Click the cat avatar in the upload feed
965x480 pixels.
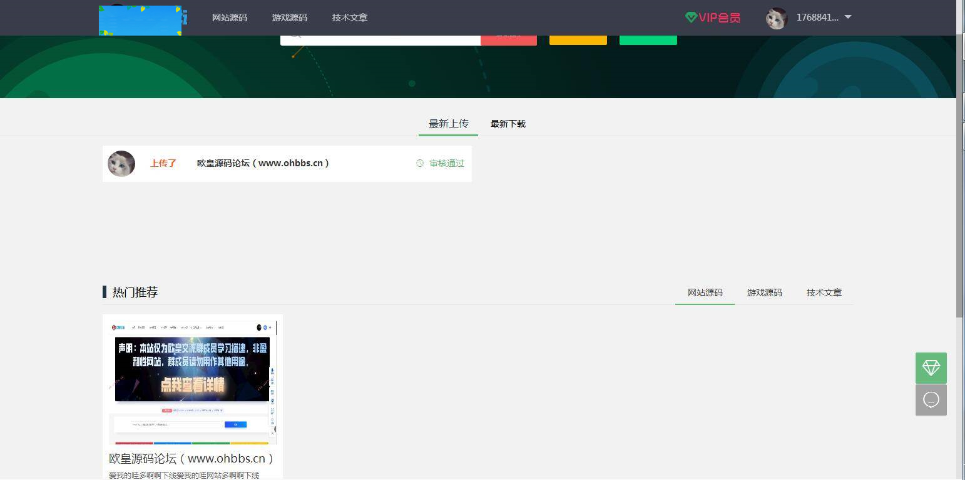[121, 163]
